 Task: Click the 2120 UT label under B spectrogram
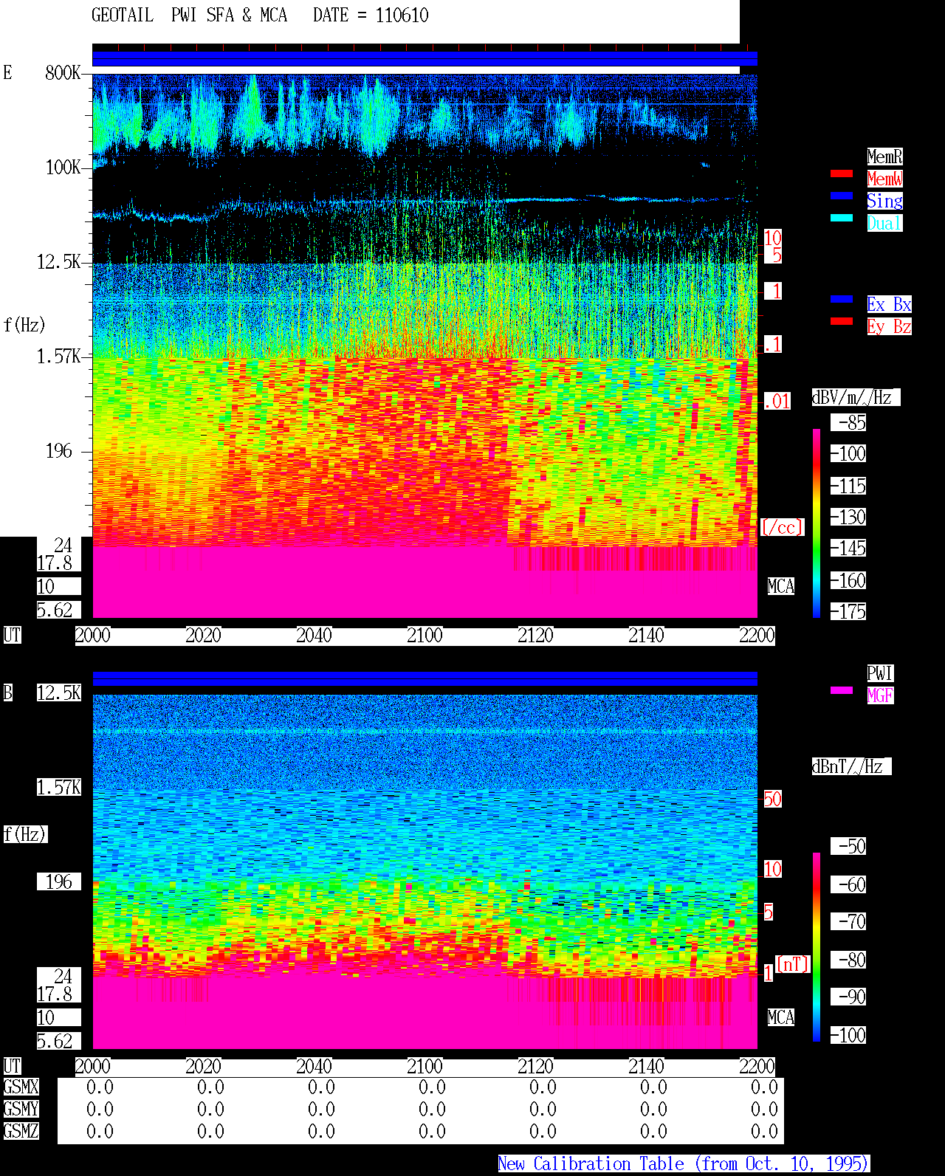pyautogui.click(x=535, y=1067)
